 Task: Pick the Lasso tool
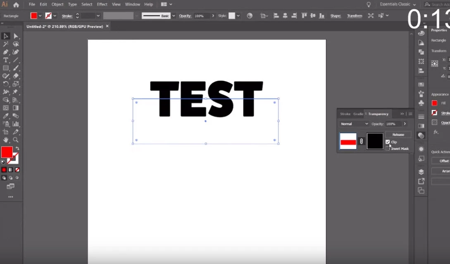16,44
